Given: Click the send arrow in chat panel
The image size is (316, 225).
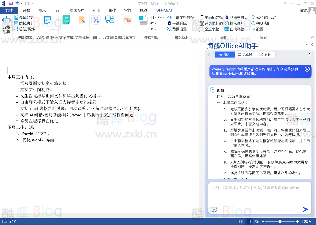Looking at the screenshot, I should click(x=305, y=209).
